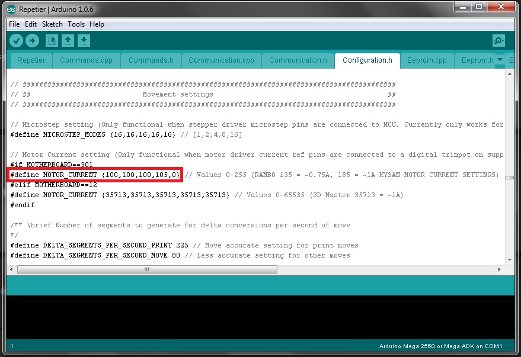The image size is (521, 357).
Task: Expand the tab dropdown arrow menu
Action: [x=500, y=60]
